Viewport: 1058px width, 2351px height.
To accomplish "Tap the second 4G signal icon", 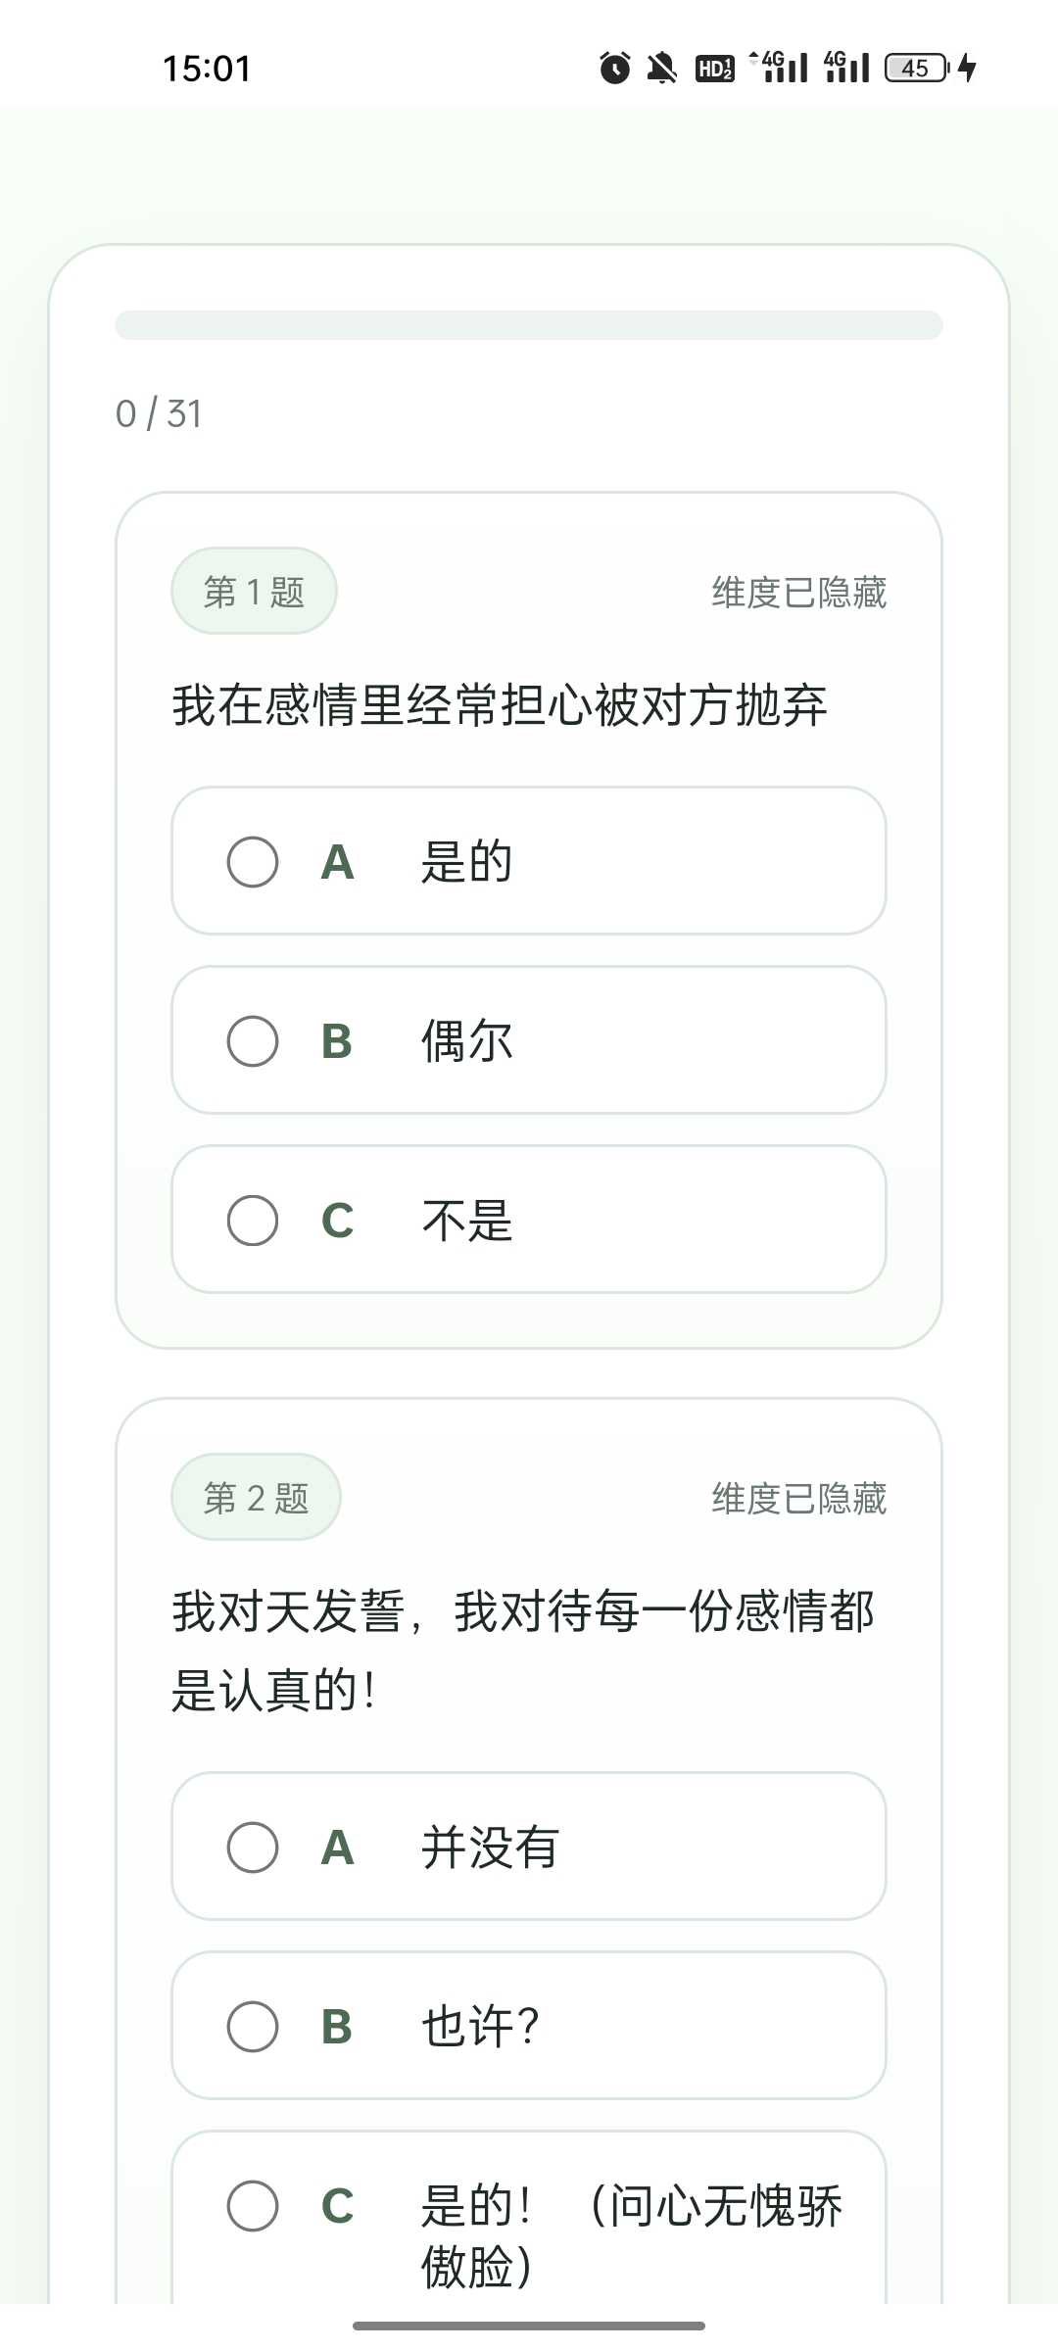I will click(847, 68).
